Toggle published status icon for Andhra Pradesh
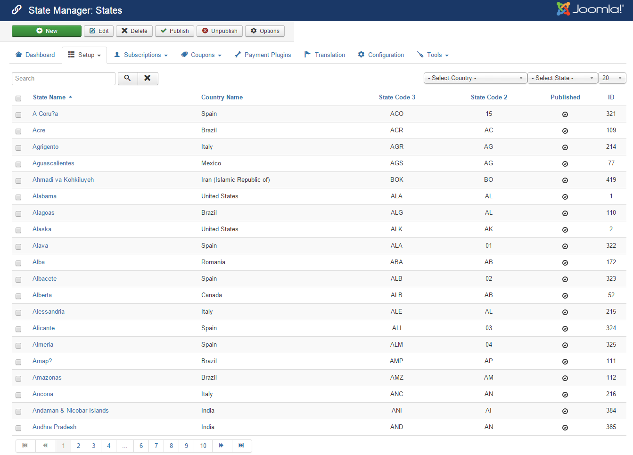Screen dimensions: 633x455 565,428
